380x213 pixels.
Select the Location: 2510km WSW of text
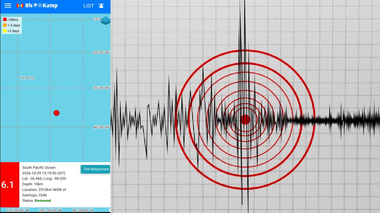tap(44, 190)
